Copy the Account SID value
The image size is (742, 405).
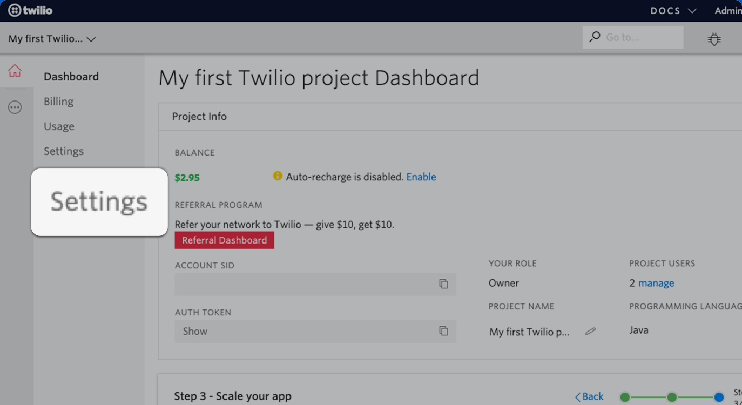point(443,284)
